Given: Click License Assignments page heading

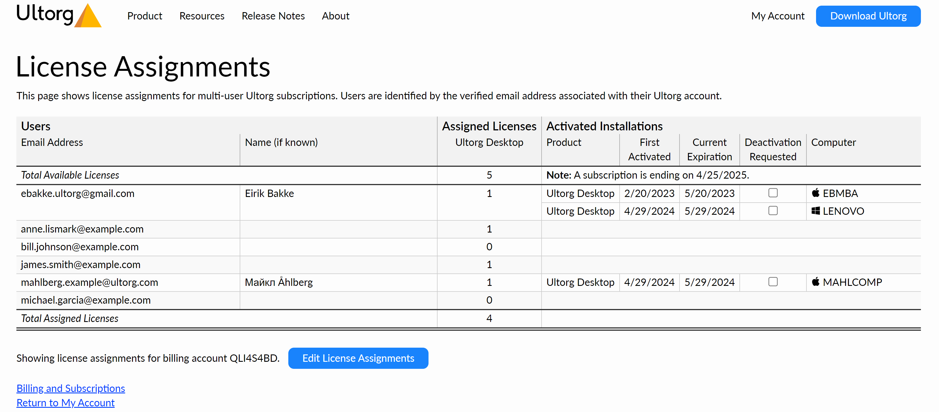Looking at the screenshot, I should [x=143, y=67].
